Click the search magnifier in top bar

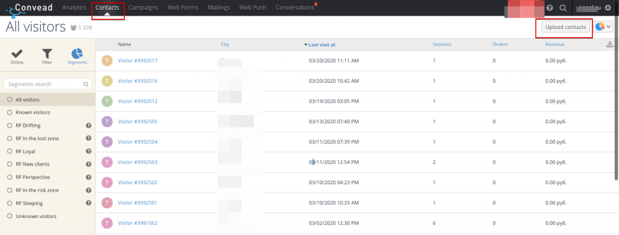(563, 8)
